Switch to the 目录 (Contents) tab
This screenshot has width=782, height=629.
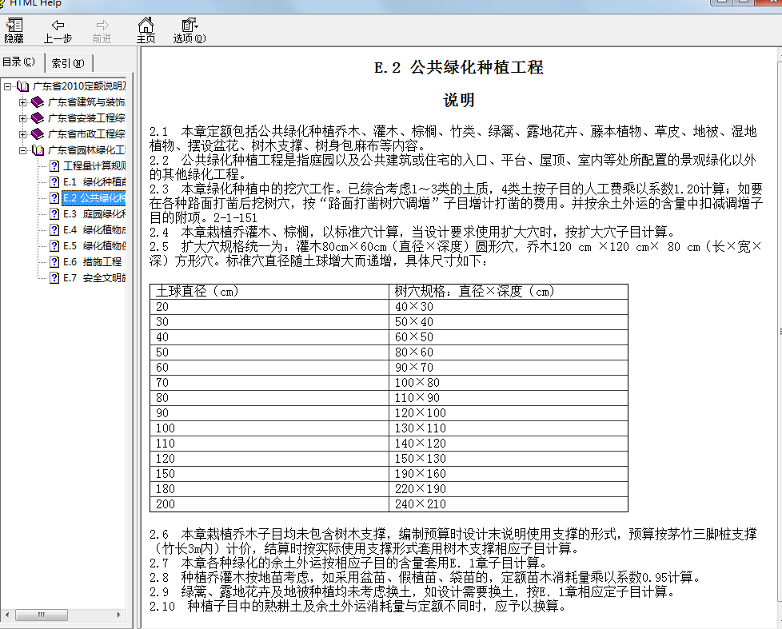pyautogui.click(x=19, y=62)
